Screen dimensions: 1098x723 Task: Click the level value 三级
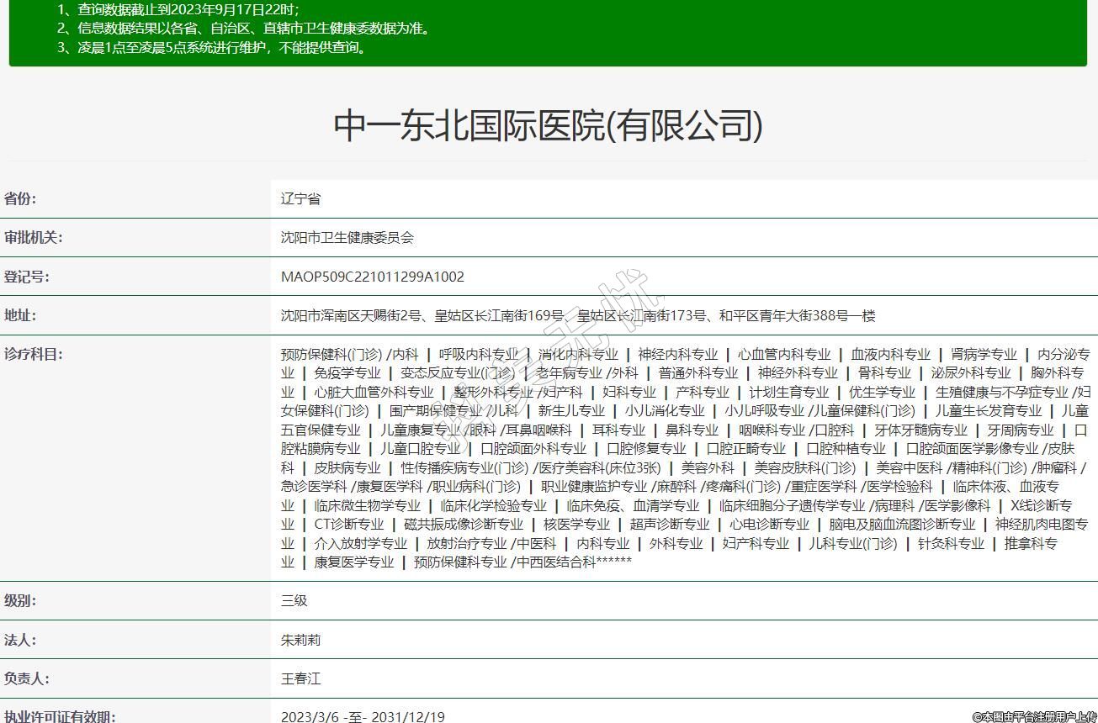(x=294, y=601)
